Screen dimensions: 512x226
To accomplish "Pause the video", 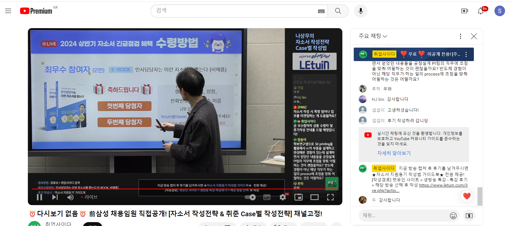I will tap(40, 197).
